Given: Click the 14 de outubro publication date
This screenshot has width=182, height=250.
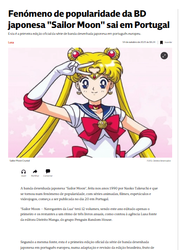Looking at the screenshot, I should [x=139, y=42].
